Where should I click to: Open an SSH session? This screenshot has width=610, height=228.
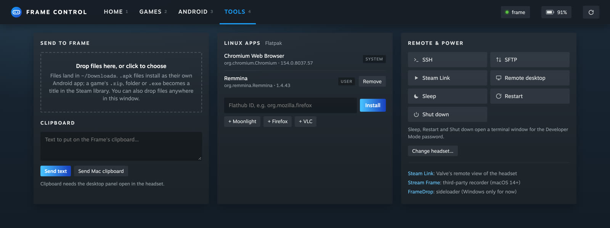(x=448, y=60)
